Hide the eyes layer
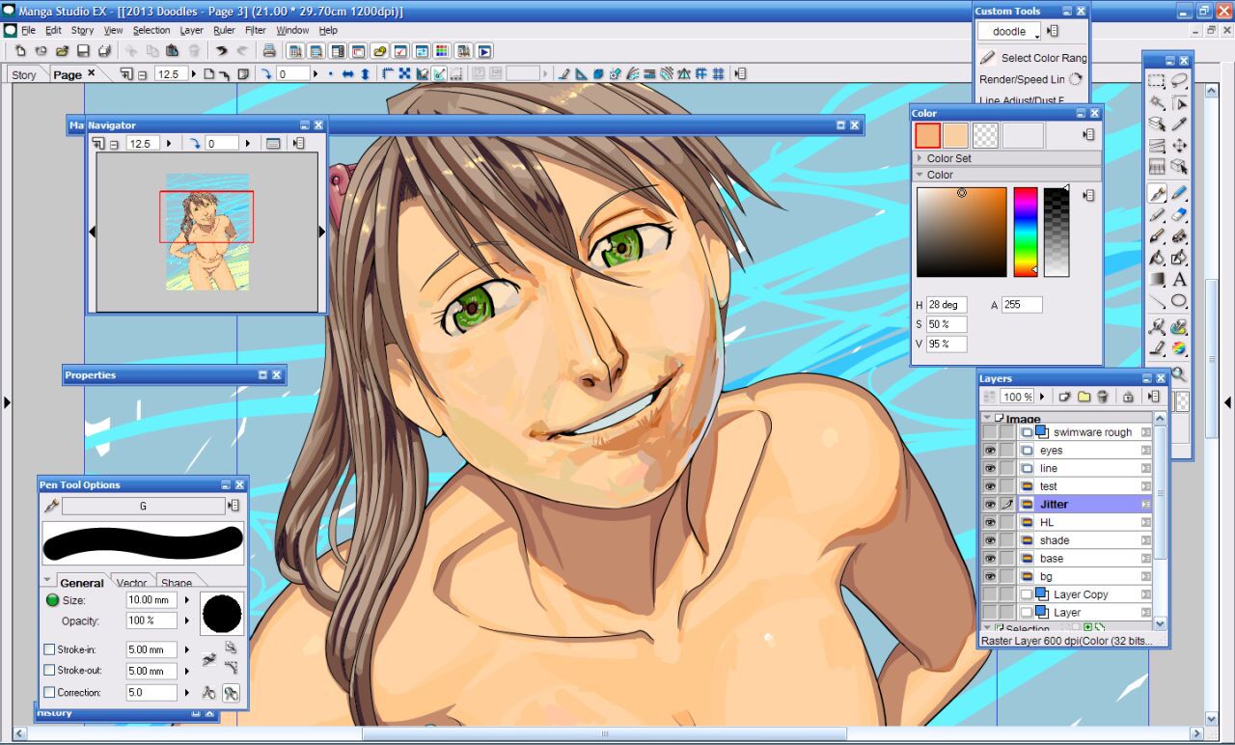Viewport: 1235px width, 745px height. (x=989, y=451)
